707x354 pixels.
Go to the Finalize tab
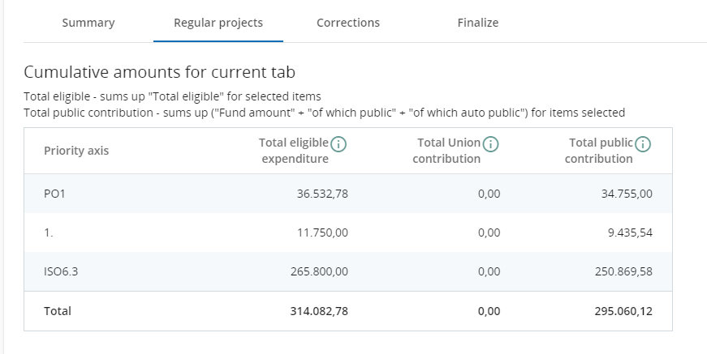pos(478,23)
